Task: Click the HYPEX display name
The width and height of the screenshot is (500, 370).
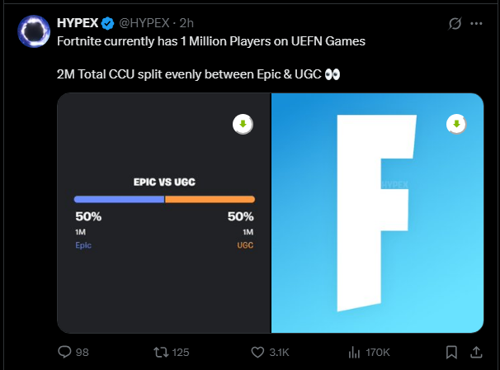Action: pyautogui.click(x=75, y=22)
